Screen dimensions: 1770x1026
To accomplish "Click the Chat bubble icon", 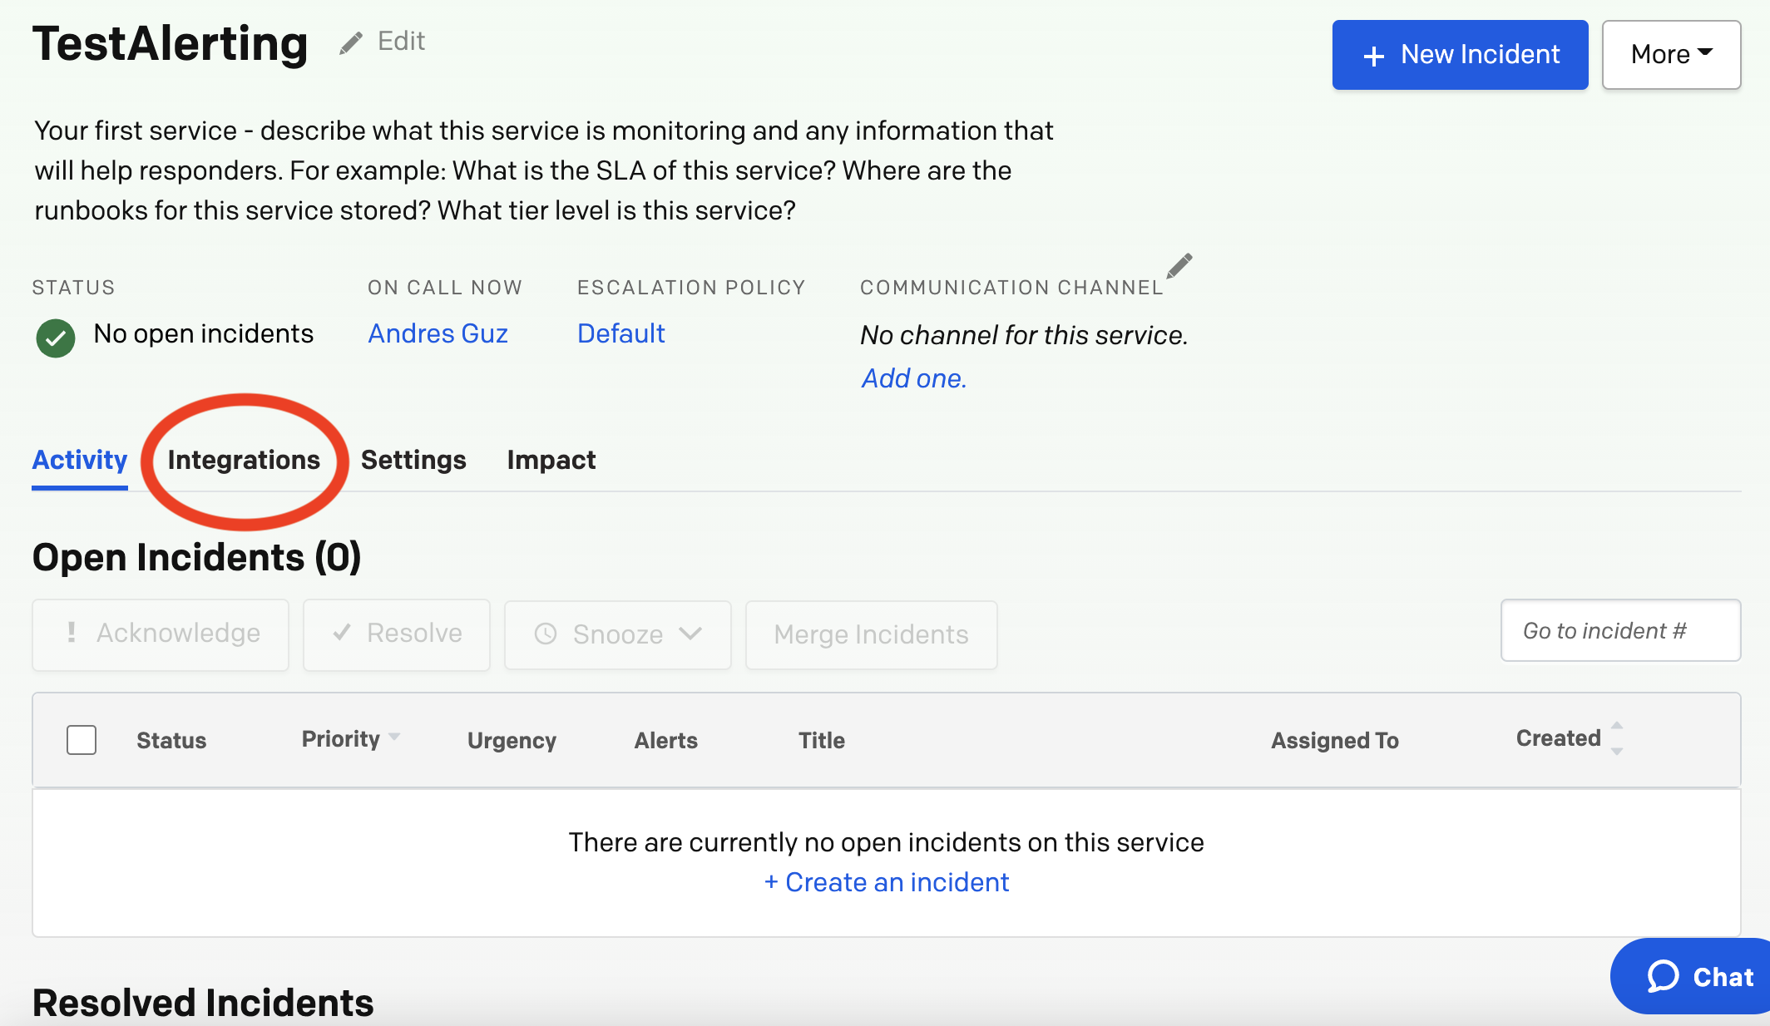I will [1664, 976].
